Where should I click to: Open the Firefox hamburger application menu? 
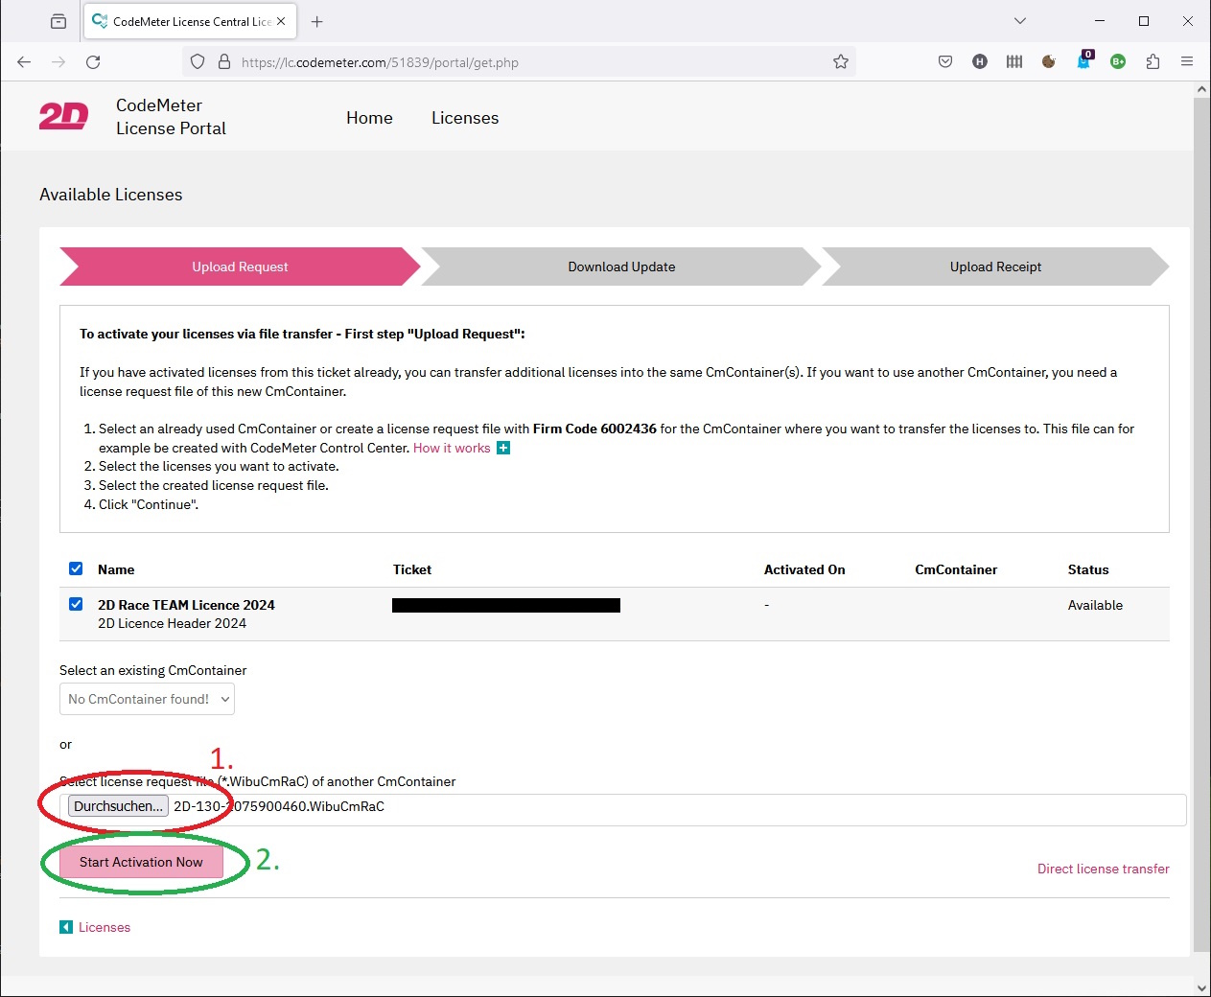(x=1187, y=62)
